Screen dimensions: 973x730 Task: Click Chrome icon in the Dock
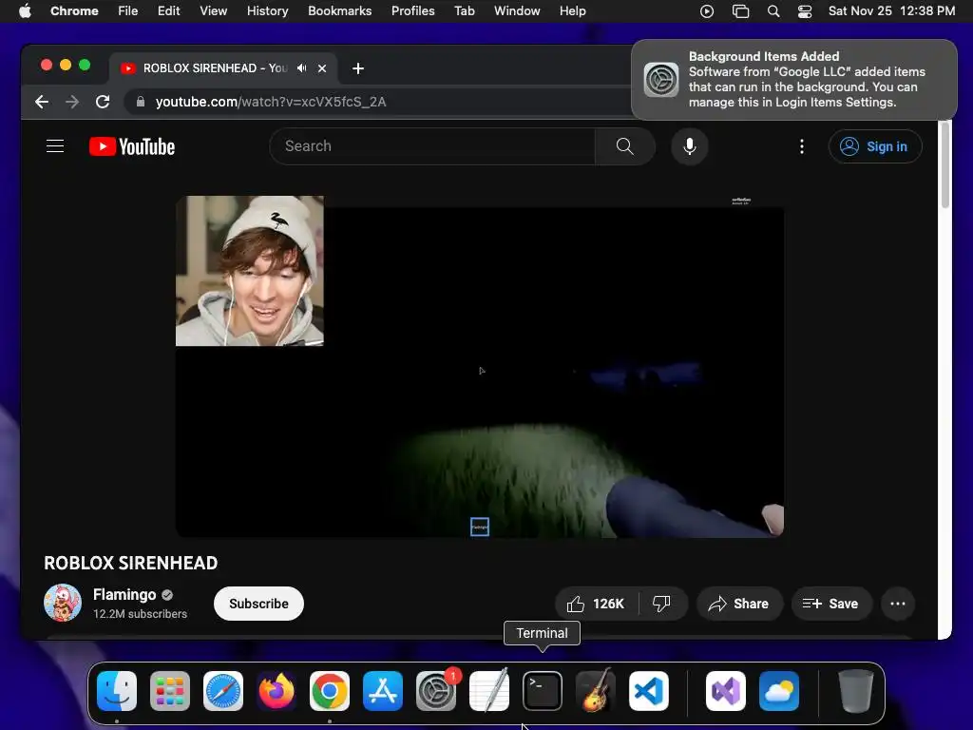pyautogui.click(x=330, y=691)
